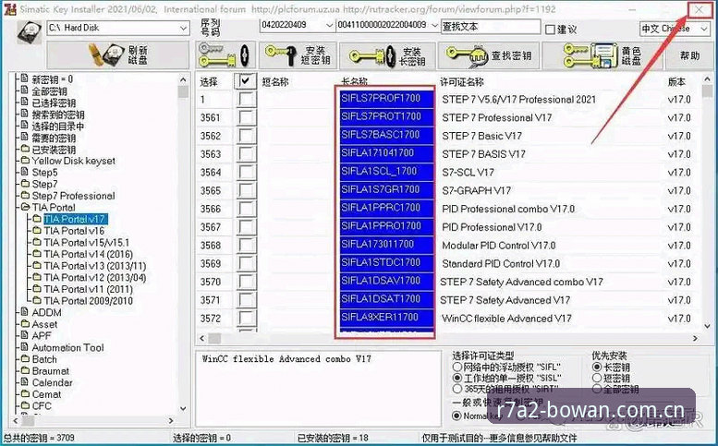The height and width of the screenshot is (446, 718).
Task: Select single license SISL radio button
Action: pos(457,379)
